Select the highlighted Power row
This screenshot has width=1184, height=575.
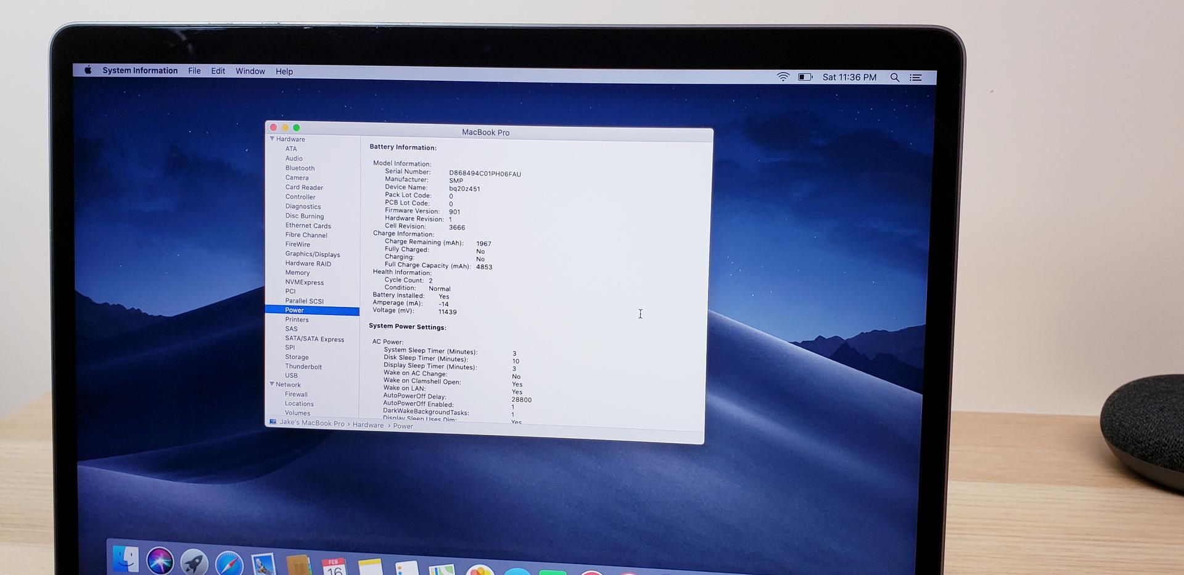coord(313,311)
